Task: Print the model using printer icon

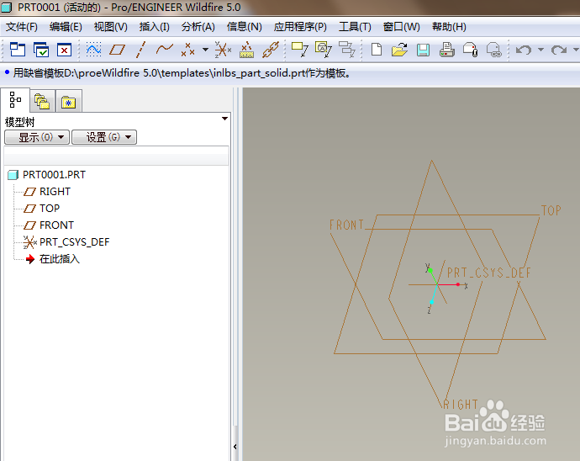Action: (447, 50)
